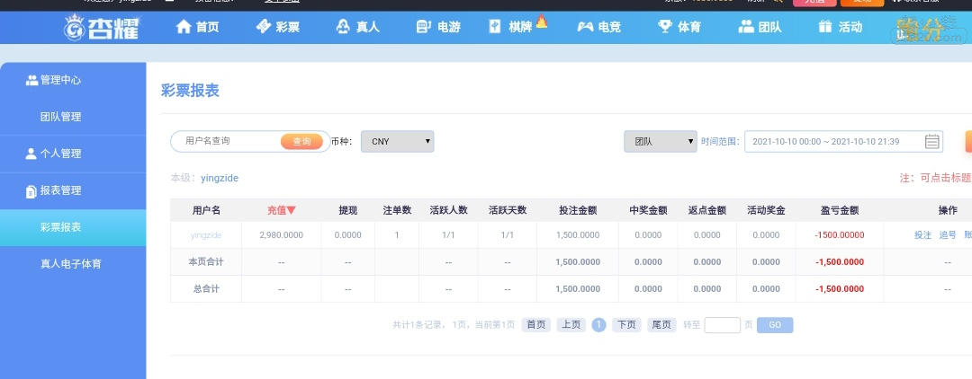
Task: Select -1,500.0000 in the 总合计 row
Action: tap(840, 288)
